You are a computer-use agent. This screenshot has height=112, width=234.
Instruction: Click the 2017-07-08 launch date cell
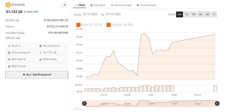click(x=52, y=52)
